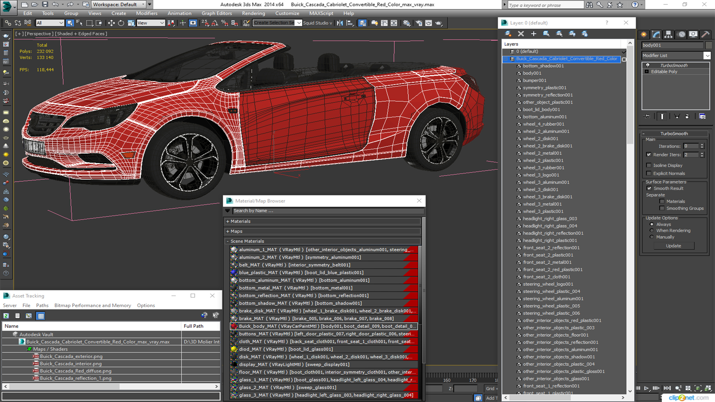Check Separate by Smoothing Groups checkbox
Image resolution: width=715 pixels, height=402 pixels.
[662, 208]
